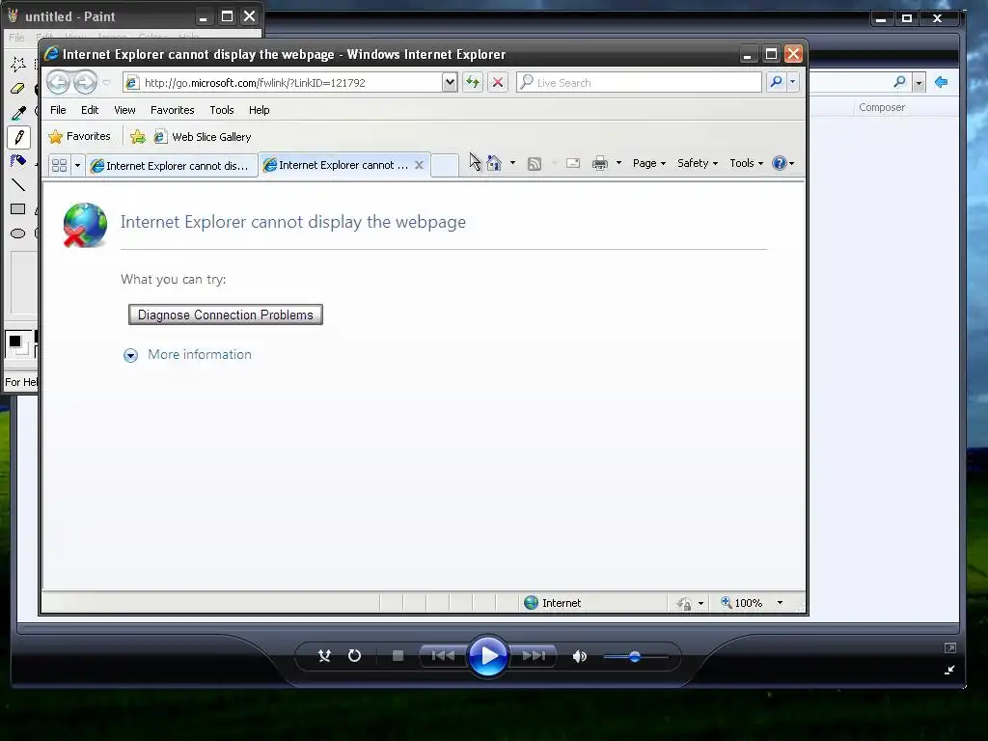Open the address bar URL dropdown

coord(450,82)
